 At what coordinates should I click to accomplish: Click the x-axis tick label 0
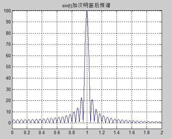pyautogui.click(x=12, y=133)
